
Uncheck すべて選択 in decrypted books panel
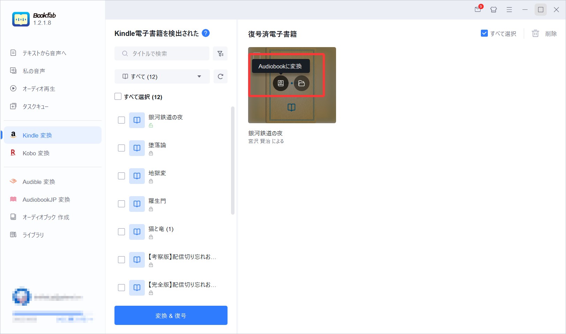(x=484, y=34)
